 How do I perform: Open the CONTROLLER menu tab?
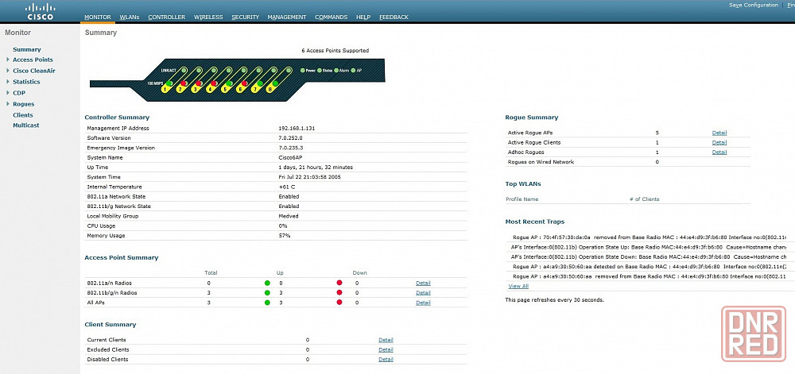[166, 17]
